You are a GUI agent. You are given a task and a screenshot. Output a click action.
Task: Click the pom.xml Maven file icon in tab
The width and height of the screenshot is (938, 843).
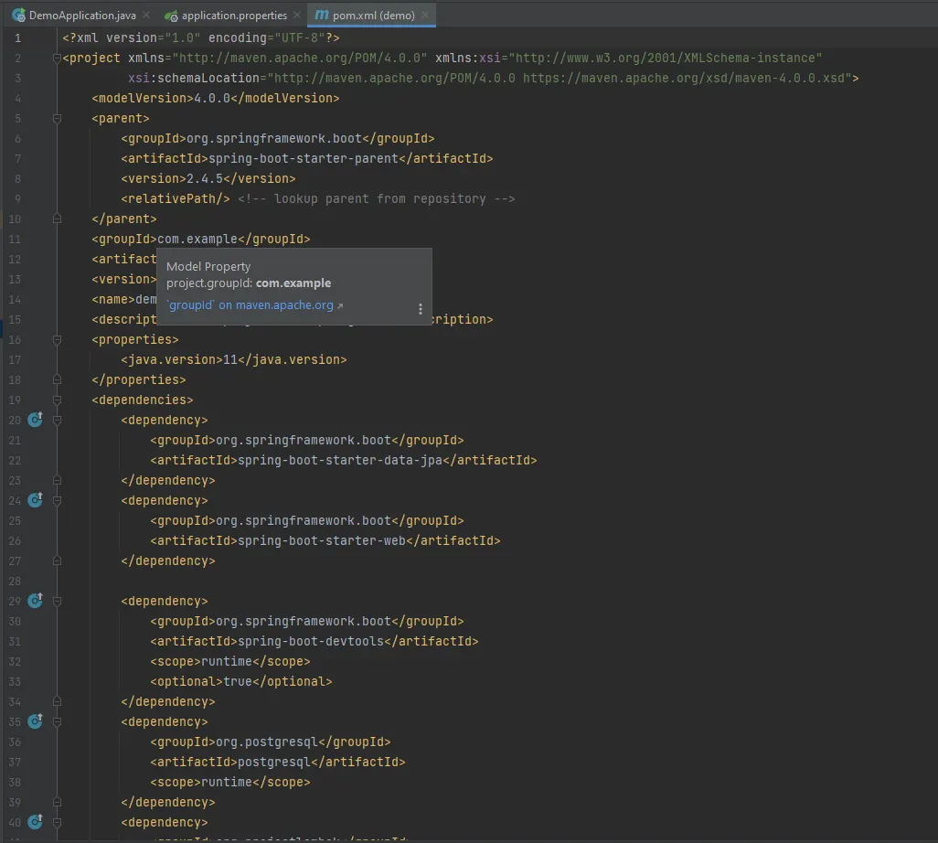point(322,15)
